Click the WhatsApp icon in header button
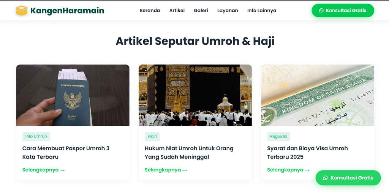Image resolution: width=389 pixels, height=193 pixels. point(321,10)
